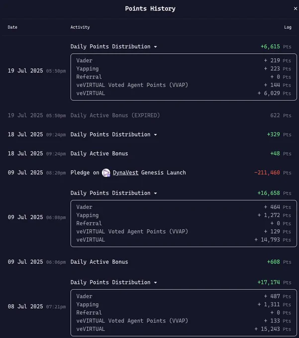This screenshot has width=299, height=338.
Task: Click the +329 Pts value
Action: 279,135
